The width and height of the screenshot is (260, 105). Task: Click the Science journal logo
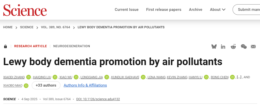pos(25,10)
